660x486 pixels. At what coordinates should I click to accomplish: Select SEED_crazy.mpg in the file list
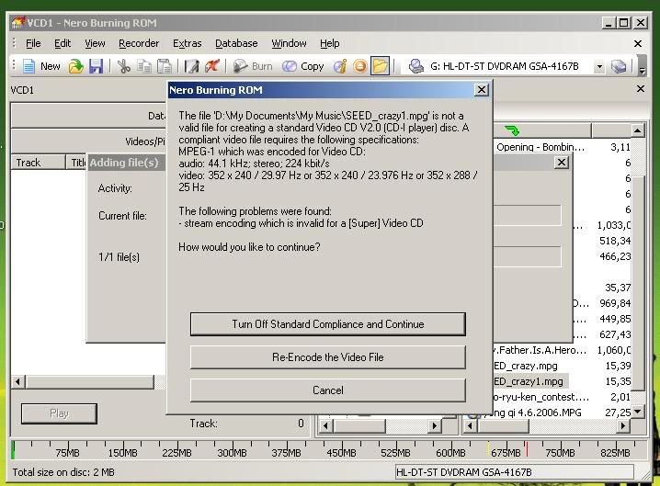[x=526, y=366]
